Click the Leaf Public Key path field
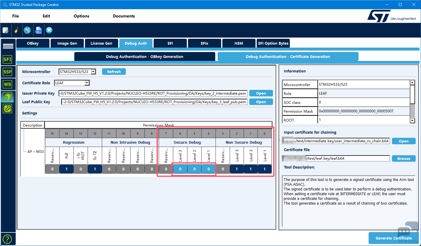The width and height of the screenshot is (421, 246). [155, 102]
